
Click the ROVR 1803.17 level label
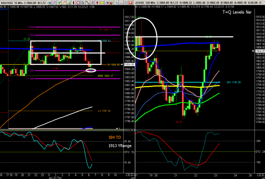click(x=106, y=76)
